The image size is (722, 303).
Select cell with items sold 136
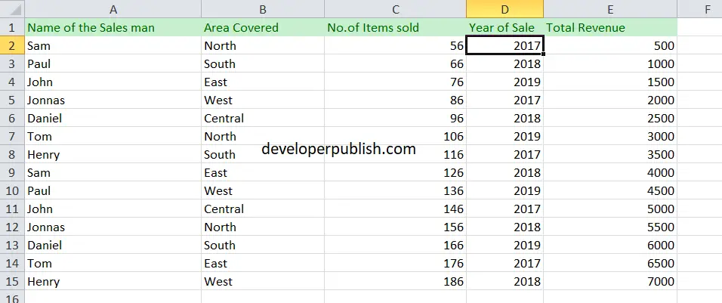tap(395, 190)
